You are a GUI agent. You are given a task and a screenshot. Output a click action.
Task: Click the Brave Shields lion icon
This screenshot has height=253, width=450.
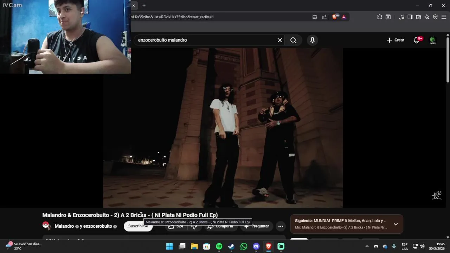[334, 17]
